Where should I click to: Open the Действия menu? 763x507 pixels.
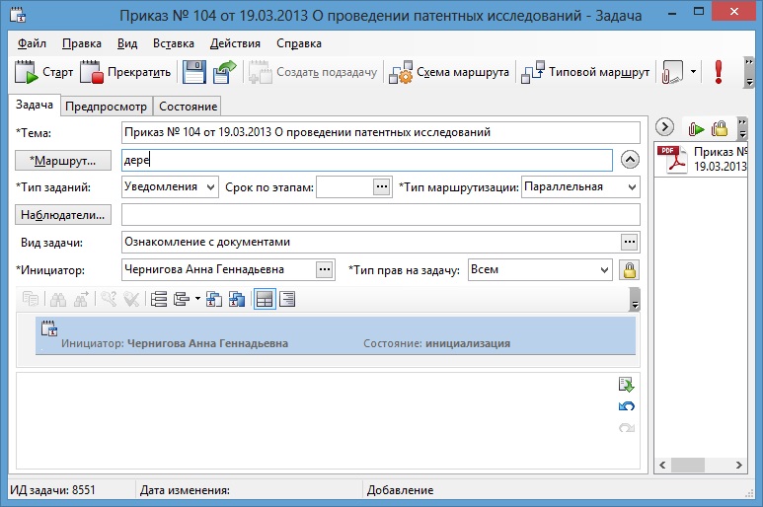click(x=235, y=44)
